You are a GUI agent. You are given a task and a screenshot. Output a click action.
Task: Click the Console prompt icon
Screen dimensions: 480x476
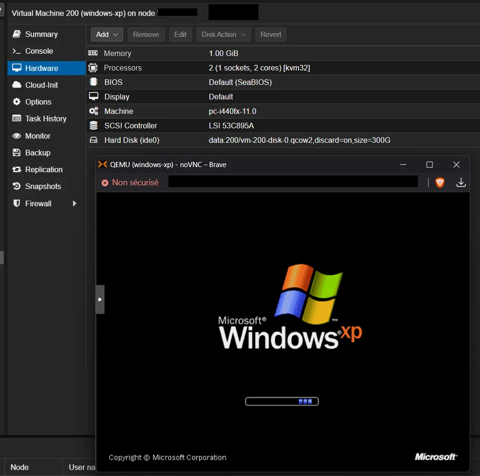(16, 51)
